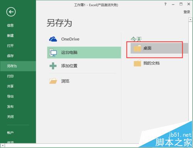Click the OneDrive cloud icon
Image resolution: width=193 pixels, height=148 pixels.
coord(53,39)
